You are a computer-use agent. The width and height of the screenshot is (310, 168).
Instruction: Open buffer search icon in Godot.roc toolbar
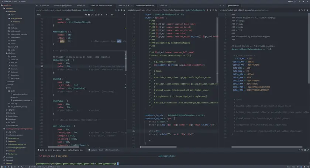(x=116, y=10)
